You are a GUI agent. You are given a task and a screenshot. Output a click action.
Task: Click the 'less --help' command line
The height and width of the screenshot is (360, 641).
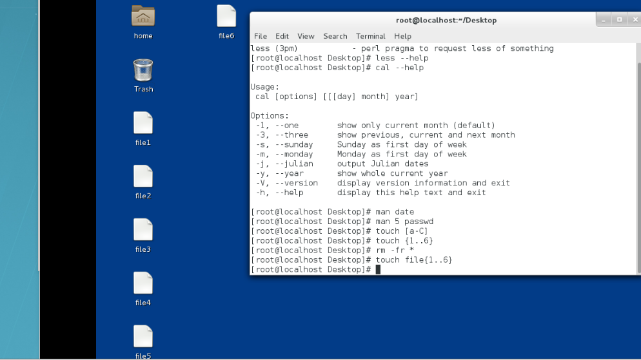point(340,58)
